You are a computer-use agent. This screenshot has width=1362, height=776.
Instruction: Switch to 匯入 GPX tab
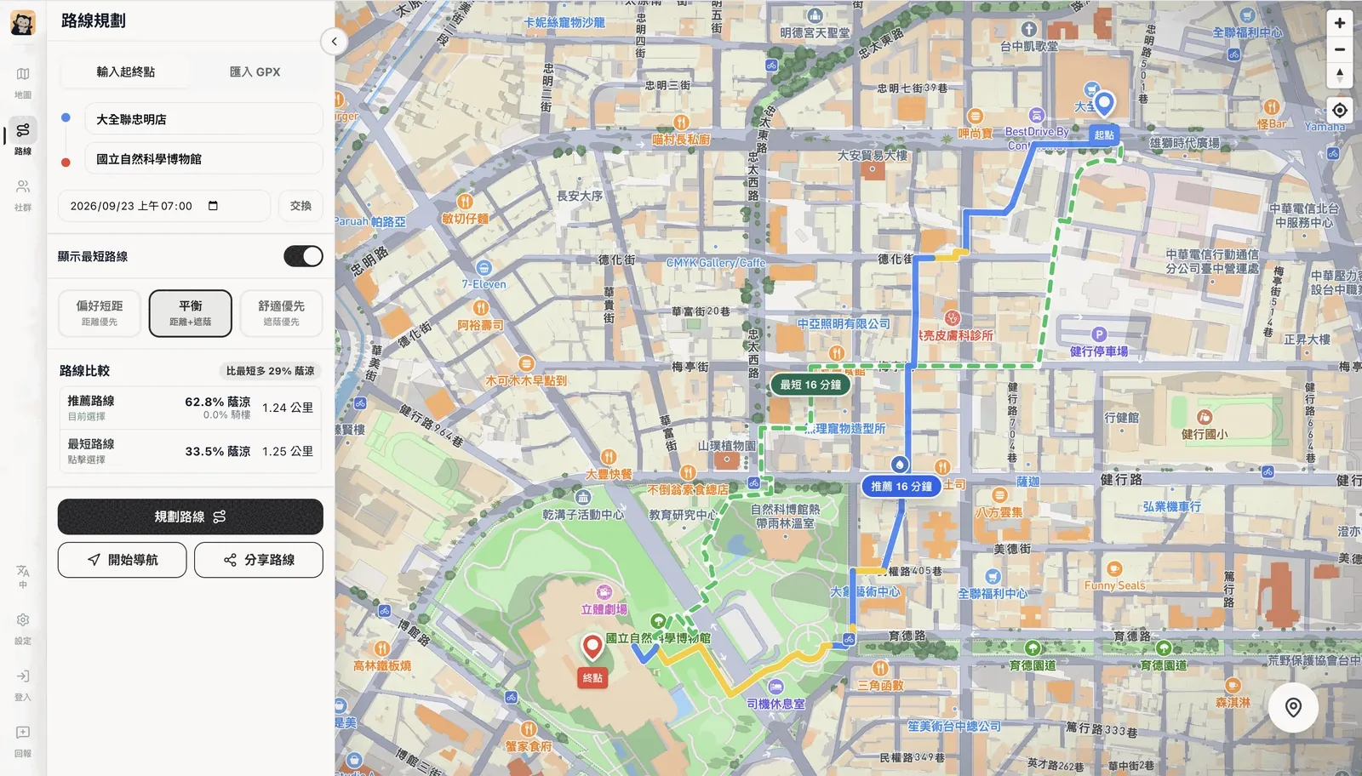pyautogui.click(x=255, y=72)
